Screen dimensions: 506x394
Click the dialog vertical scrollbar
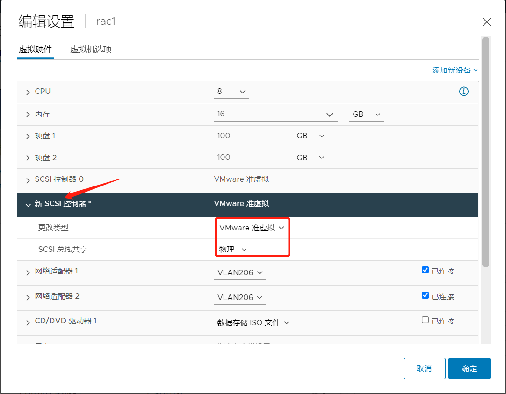(x=486, y=152)
